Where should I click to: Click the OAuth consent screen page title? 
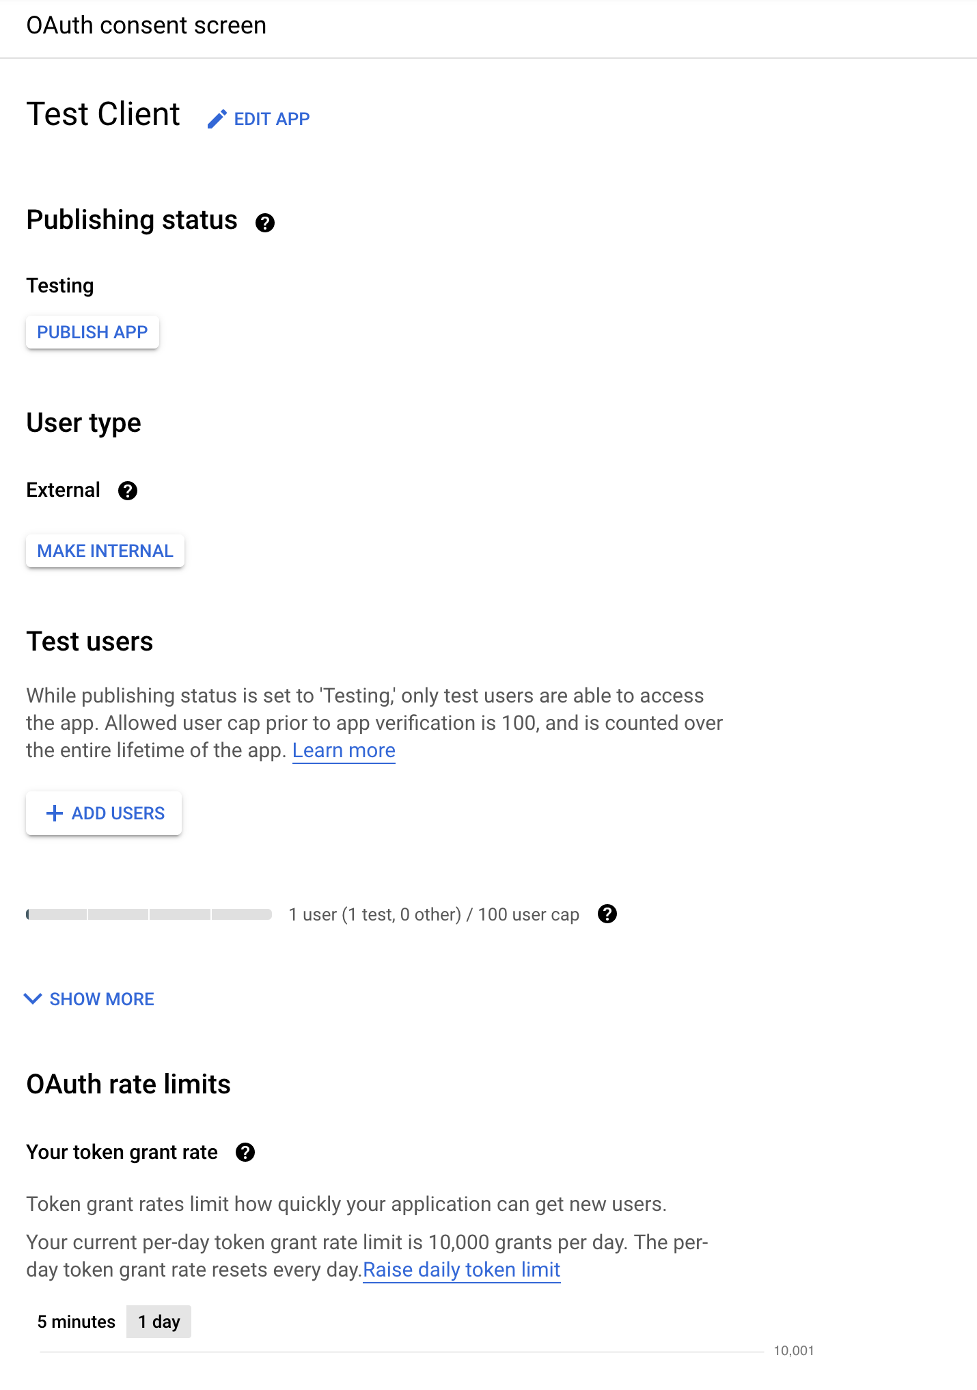146,26
